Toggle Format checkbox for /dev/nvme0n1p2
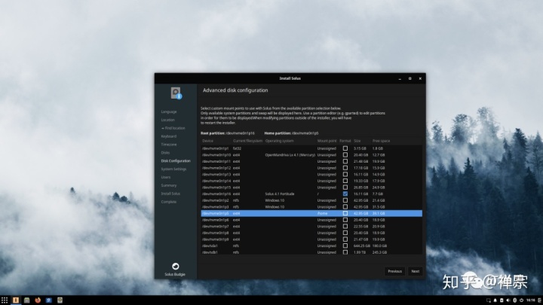This screenshot has width=543, height=305. (345, 200)
